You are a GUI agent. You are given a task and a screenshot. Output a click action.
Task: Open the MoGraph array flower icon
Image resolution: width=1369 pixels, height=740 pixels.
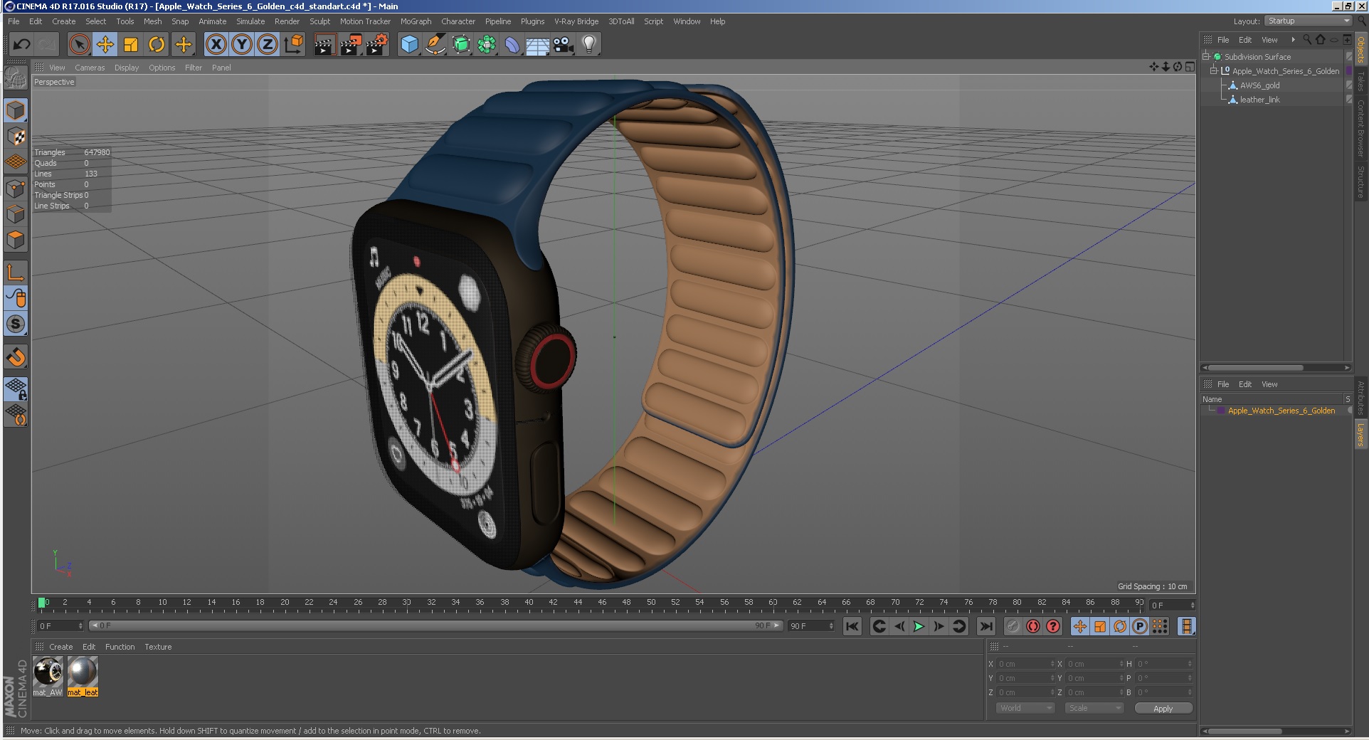[x=487, y=45]
